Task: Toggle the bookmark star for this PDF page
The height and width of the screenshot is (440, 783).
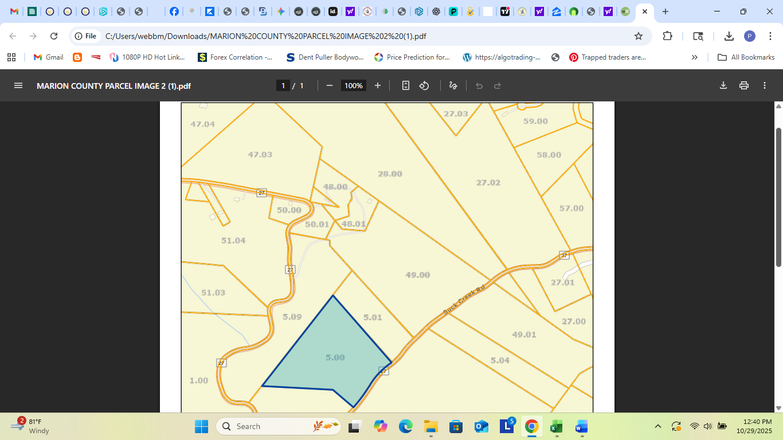Action: [x=639, y=36]
